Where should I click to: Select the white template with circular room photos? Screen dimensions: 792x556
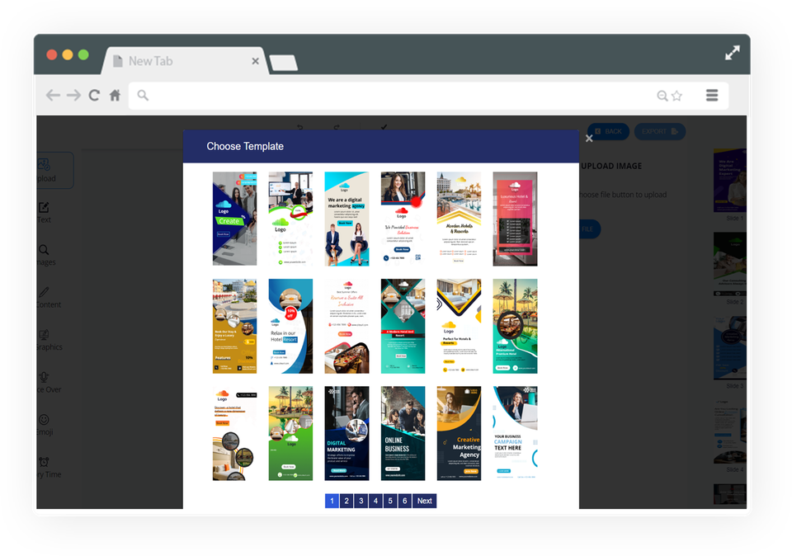[234, 433]
